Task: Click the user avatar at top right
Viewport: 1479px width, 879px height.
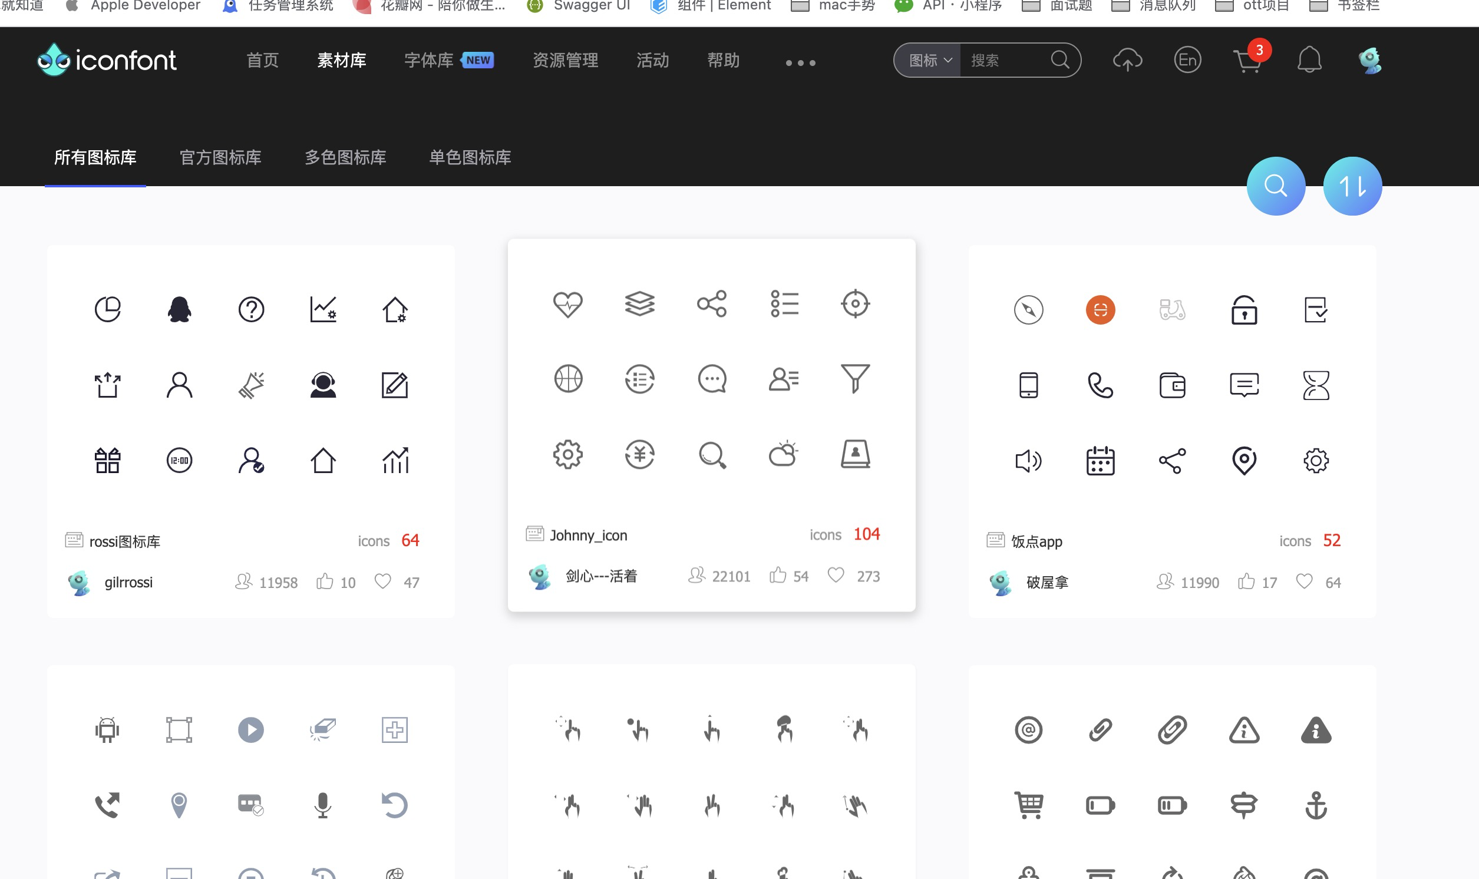Action: [1371, 60]
